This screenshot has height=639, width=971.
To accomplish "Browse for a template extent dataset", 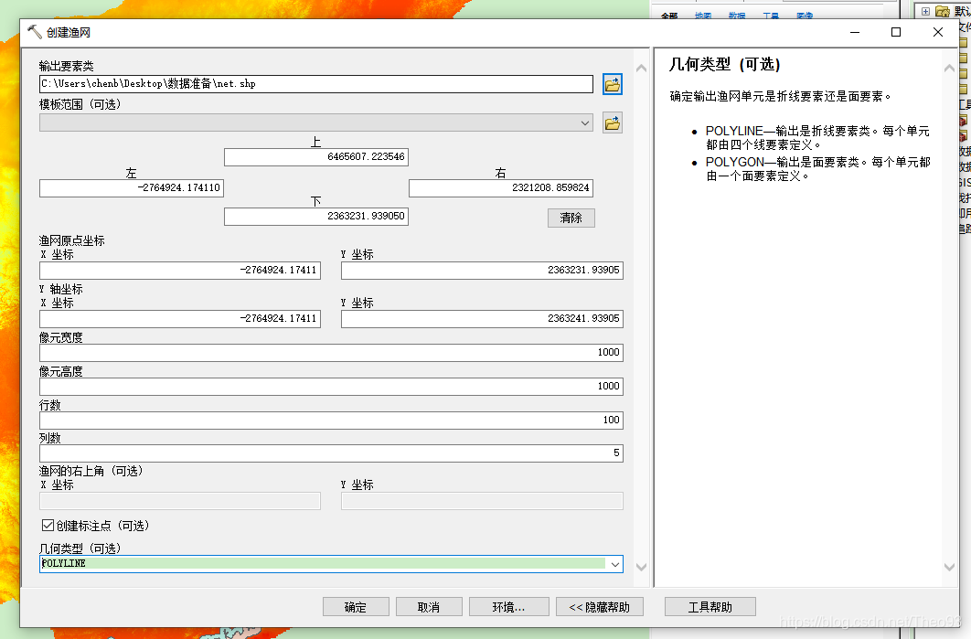I will click(612, 122).
